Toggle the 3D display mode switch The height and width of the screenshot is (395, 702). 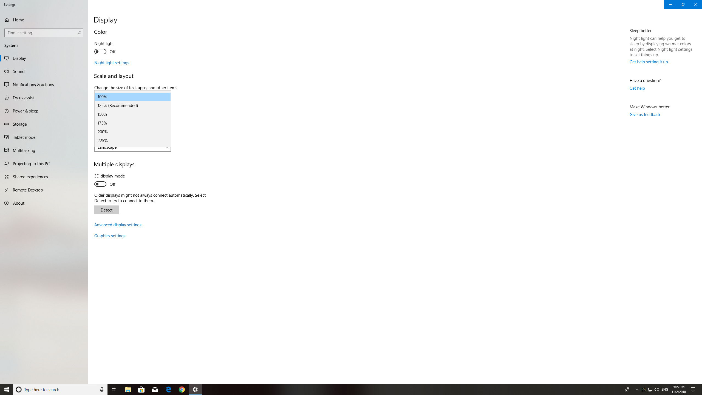click(100, 184)
